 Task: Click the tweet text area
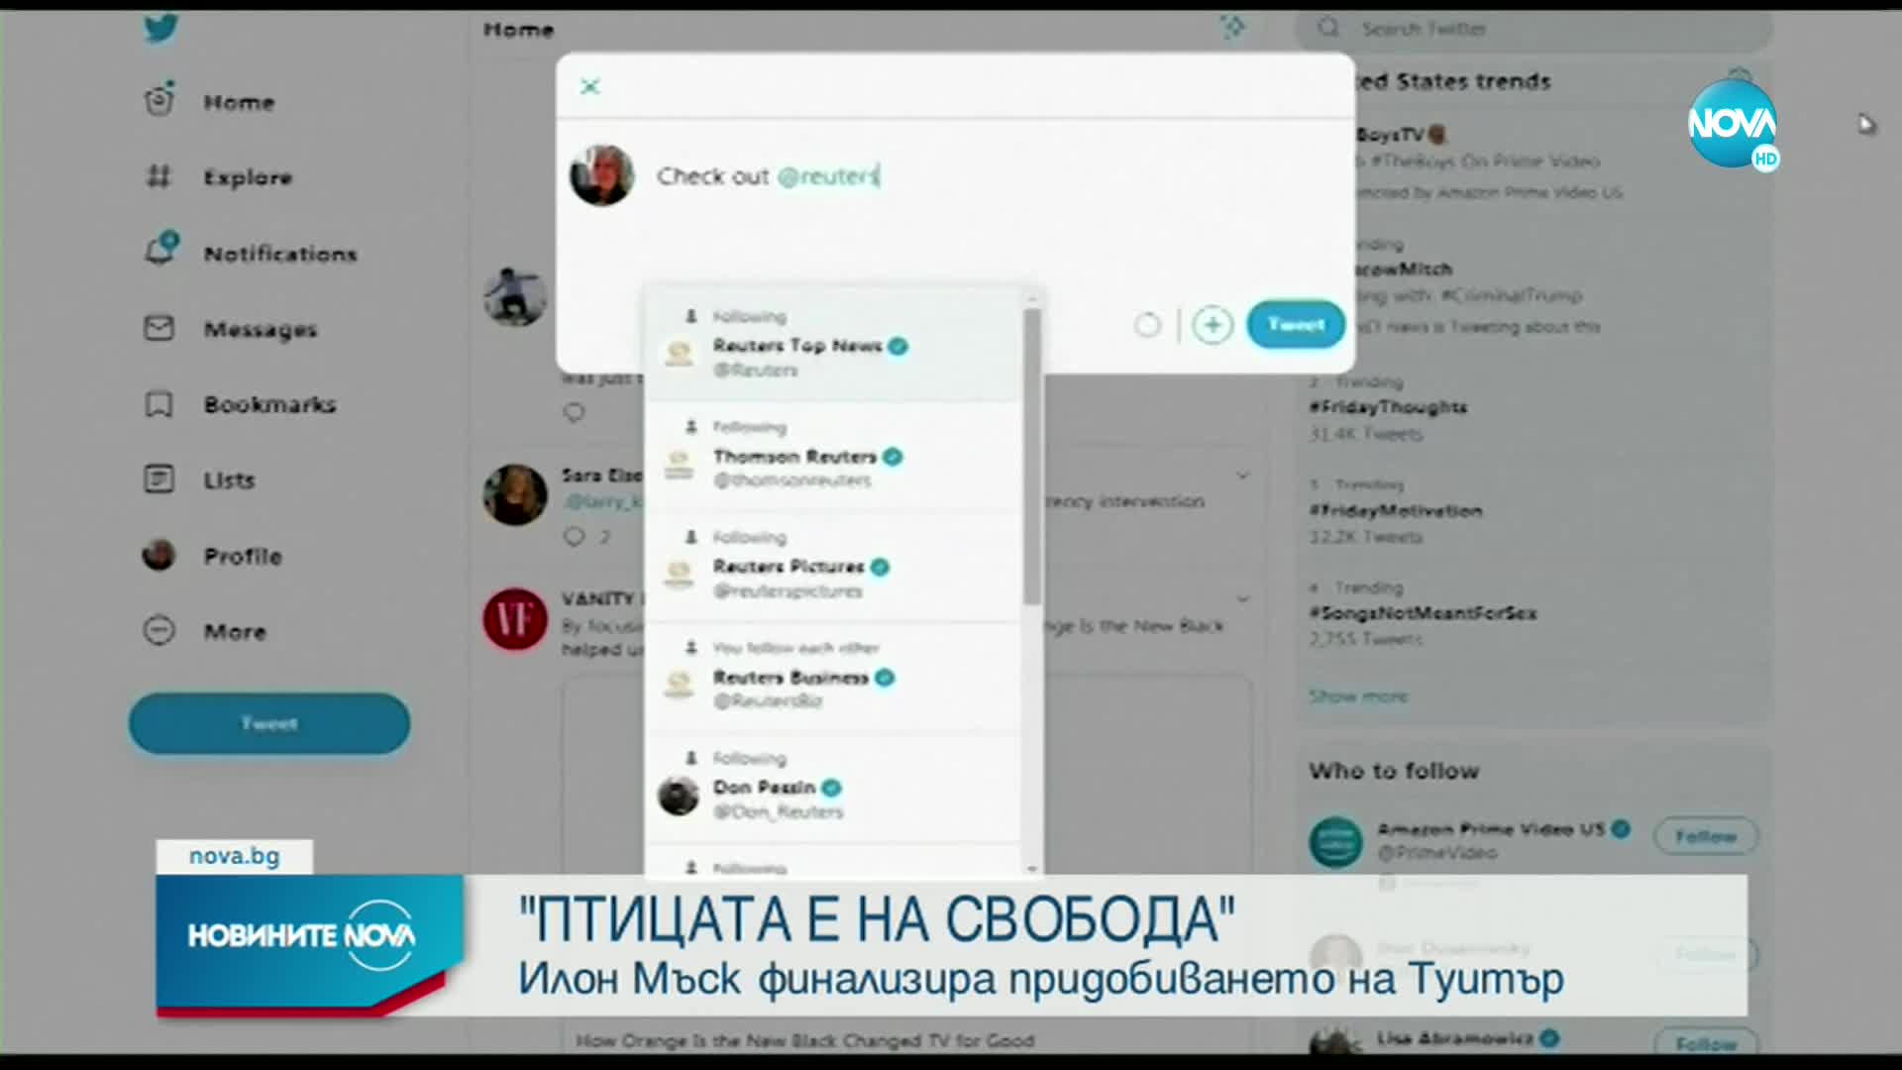[991, 176]
